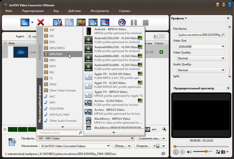Select MKV from the format list
The height and width of the screenshot is (159, 234).
click(x=53, y=60)
